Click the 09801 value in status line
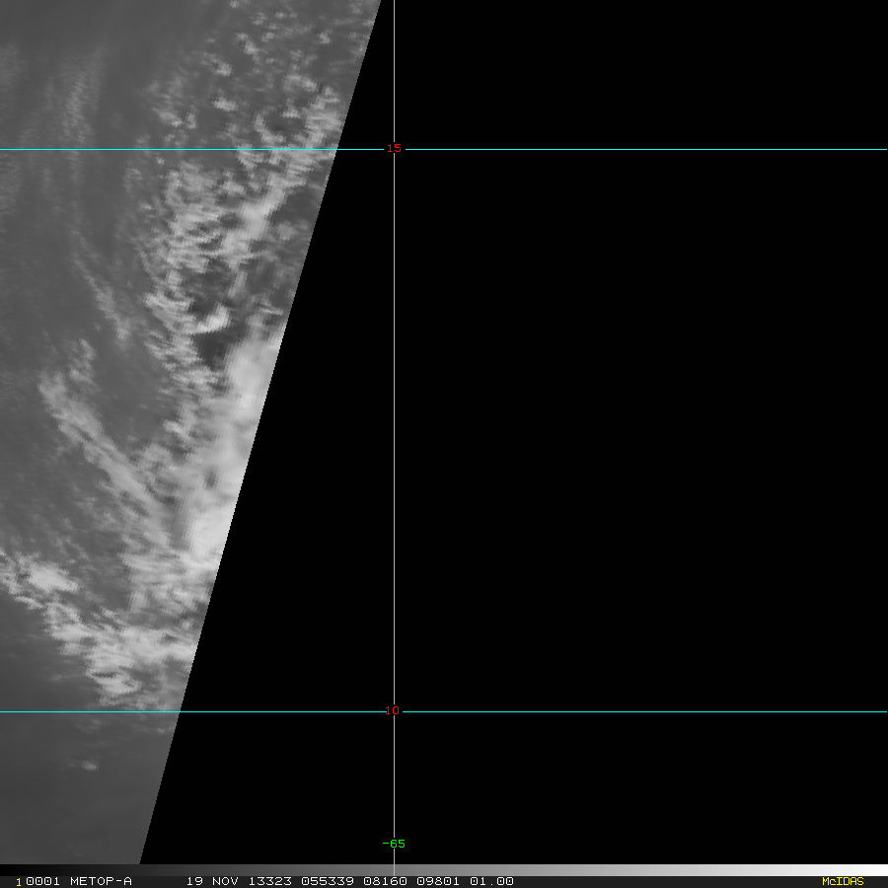 [x=438, y=881]
